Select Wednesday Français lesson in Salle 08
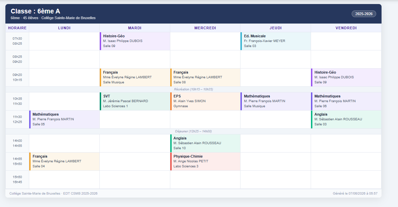 pyautogui.click(x=205, y=78)
